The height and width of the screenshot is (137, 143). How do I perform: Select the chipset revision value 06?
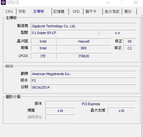[x=130, y=41]
